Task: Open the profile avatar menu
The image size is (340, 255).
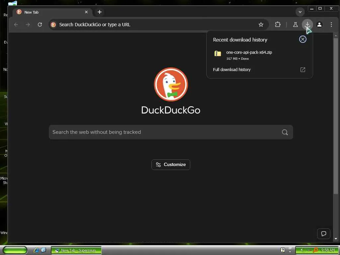Action: click(319, 25)
